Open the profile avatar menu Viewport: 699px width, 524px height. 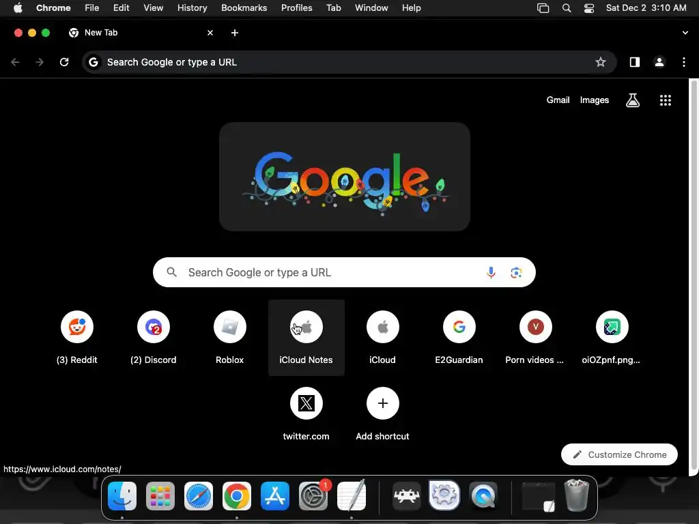click(x=659, y=62)
